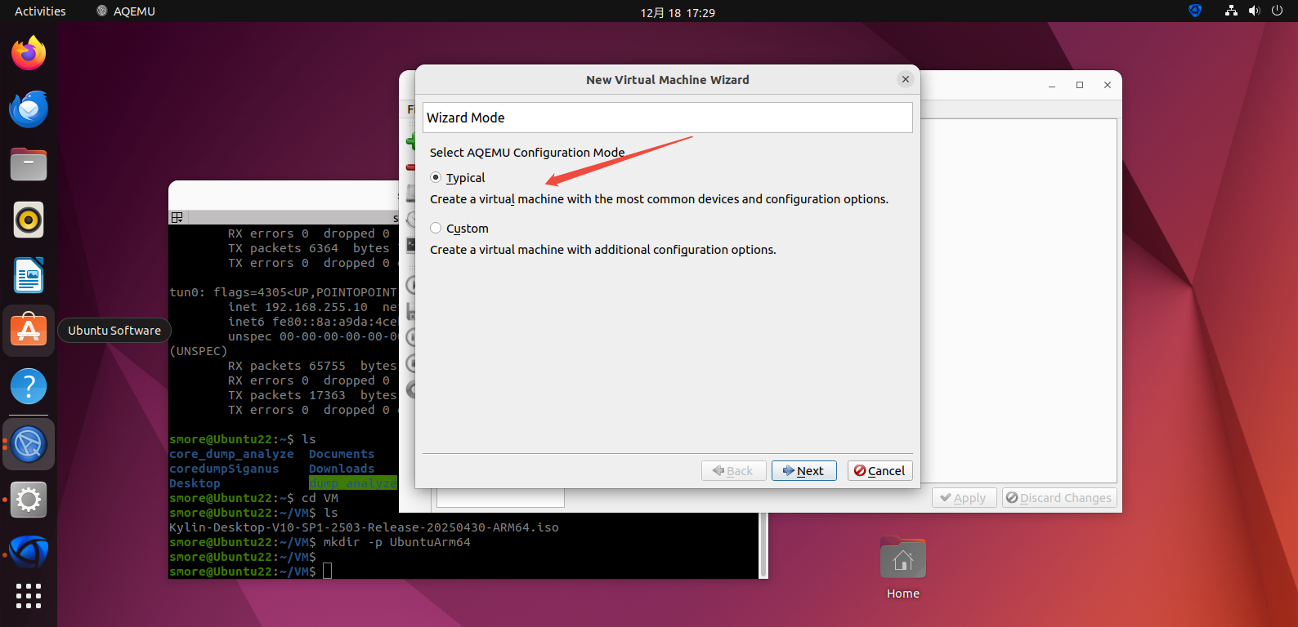Open the Activities overview
Image resolution: width=1298 pixels, height=627 pixels.
tap(40, 11)
